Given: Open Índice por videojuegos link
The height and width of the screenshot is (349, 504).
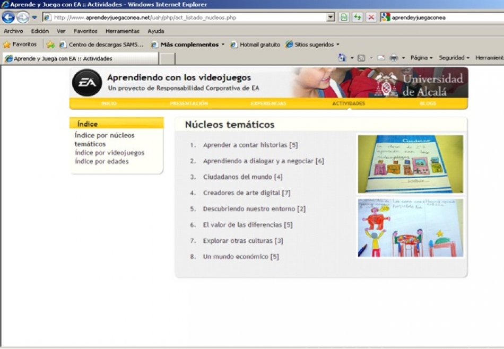Looking at the screenshot, I should 110,153.
